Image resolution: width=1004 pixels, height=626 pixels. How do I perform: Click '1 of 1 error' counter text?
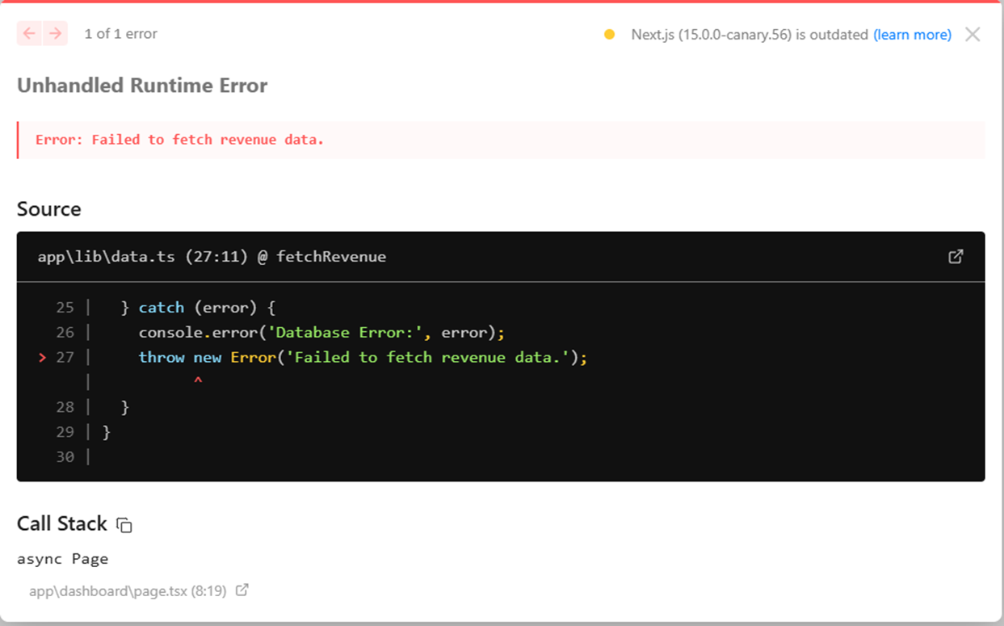[120, 34]
